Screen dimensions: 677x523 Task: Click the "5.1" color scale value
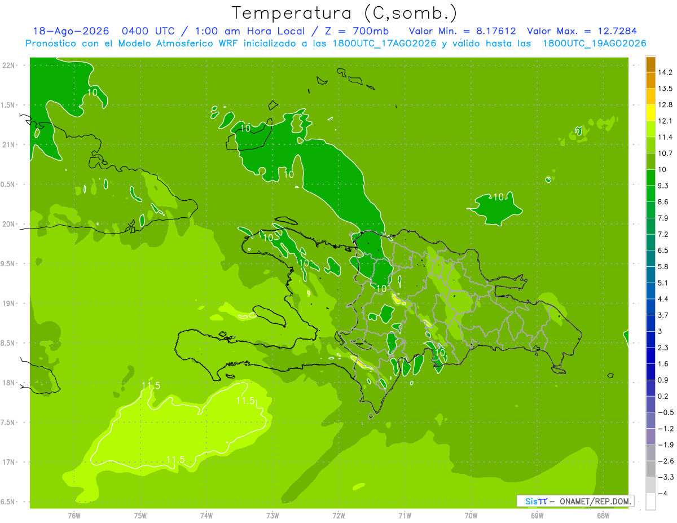pyautogui.click(x=663, y=283)
